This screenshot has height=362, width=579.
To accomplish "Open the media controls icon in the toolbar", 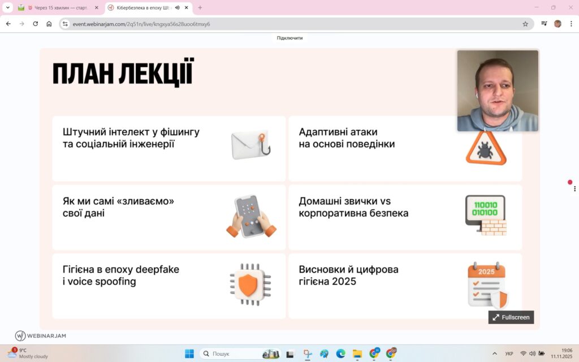I will 544,24.
